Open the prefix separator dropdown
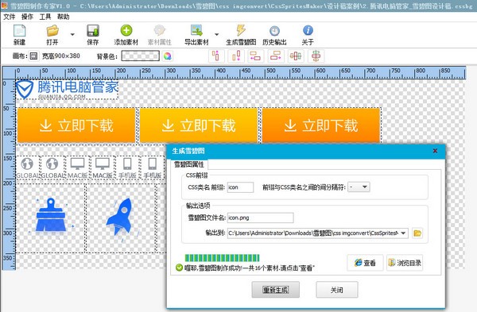 pyautogui.click(x=359, y=187)
